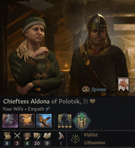
Task: Open the Lithuanian culture link
Action: (x=95, y=143)
